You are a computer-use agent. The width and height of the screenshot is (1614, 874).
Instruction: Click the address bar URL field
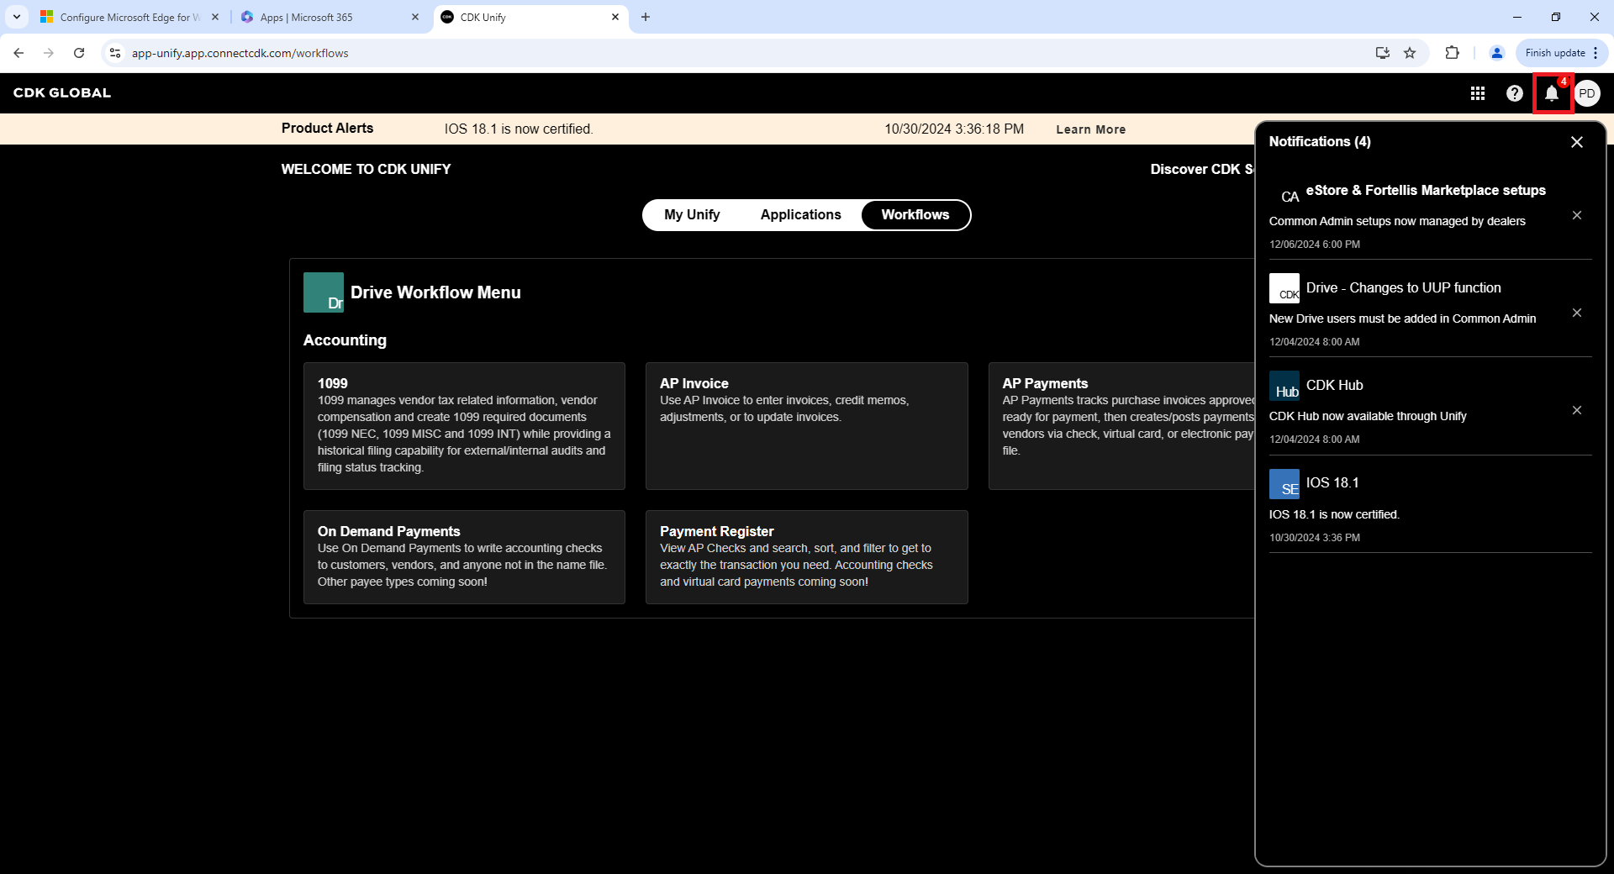740,53
